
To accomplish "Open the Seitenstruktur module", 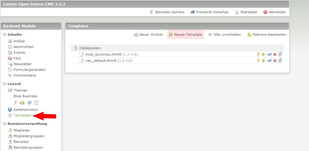I will point(26,110).
